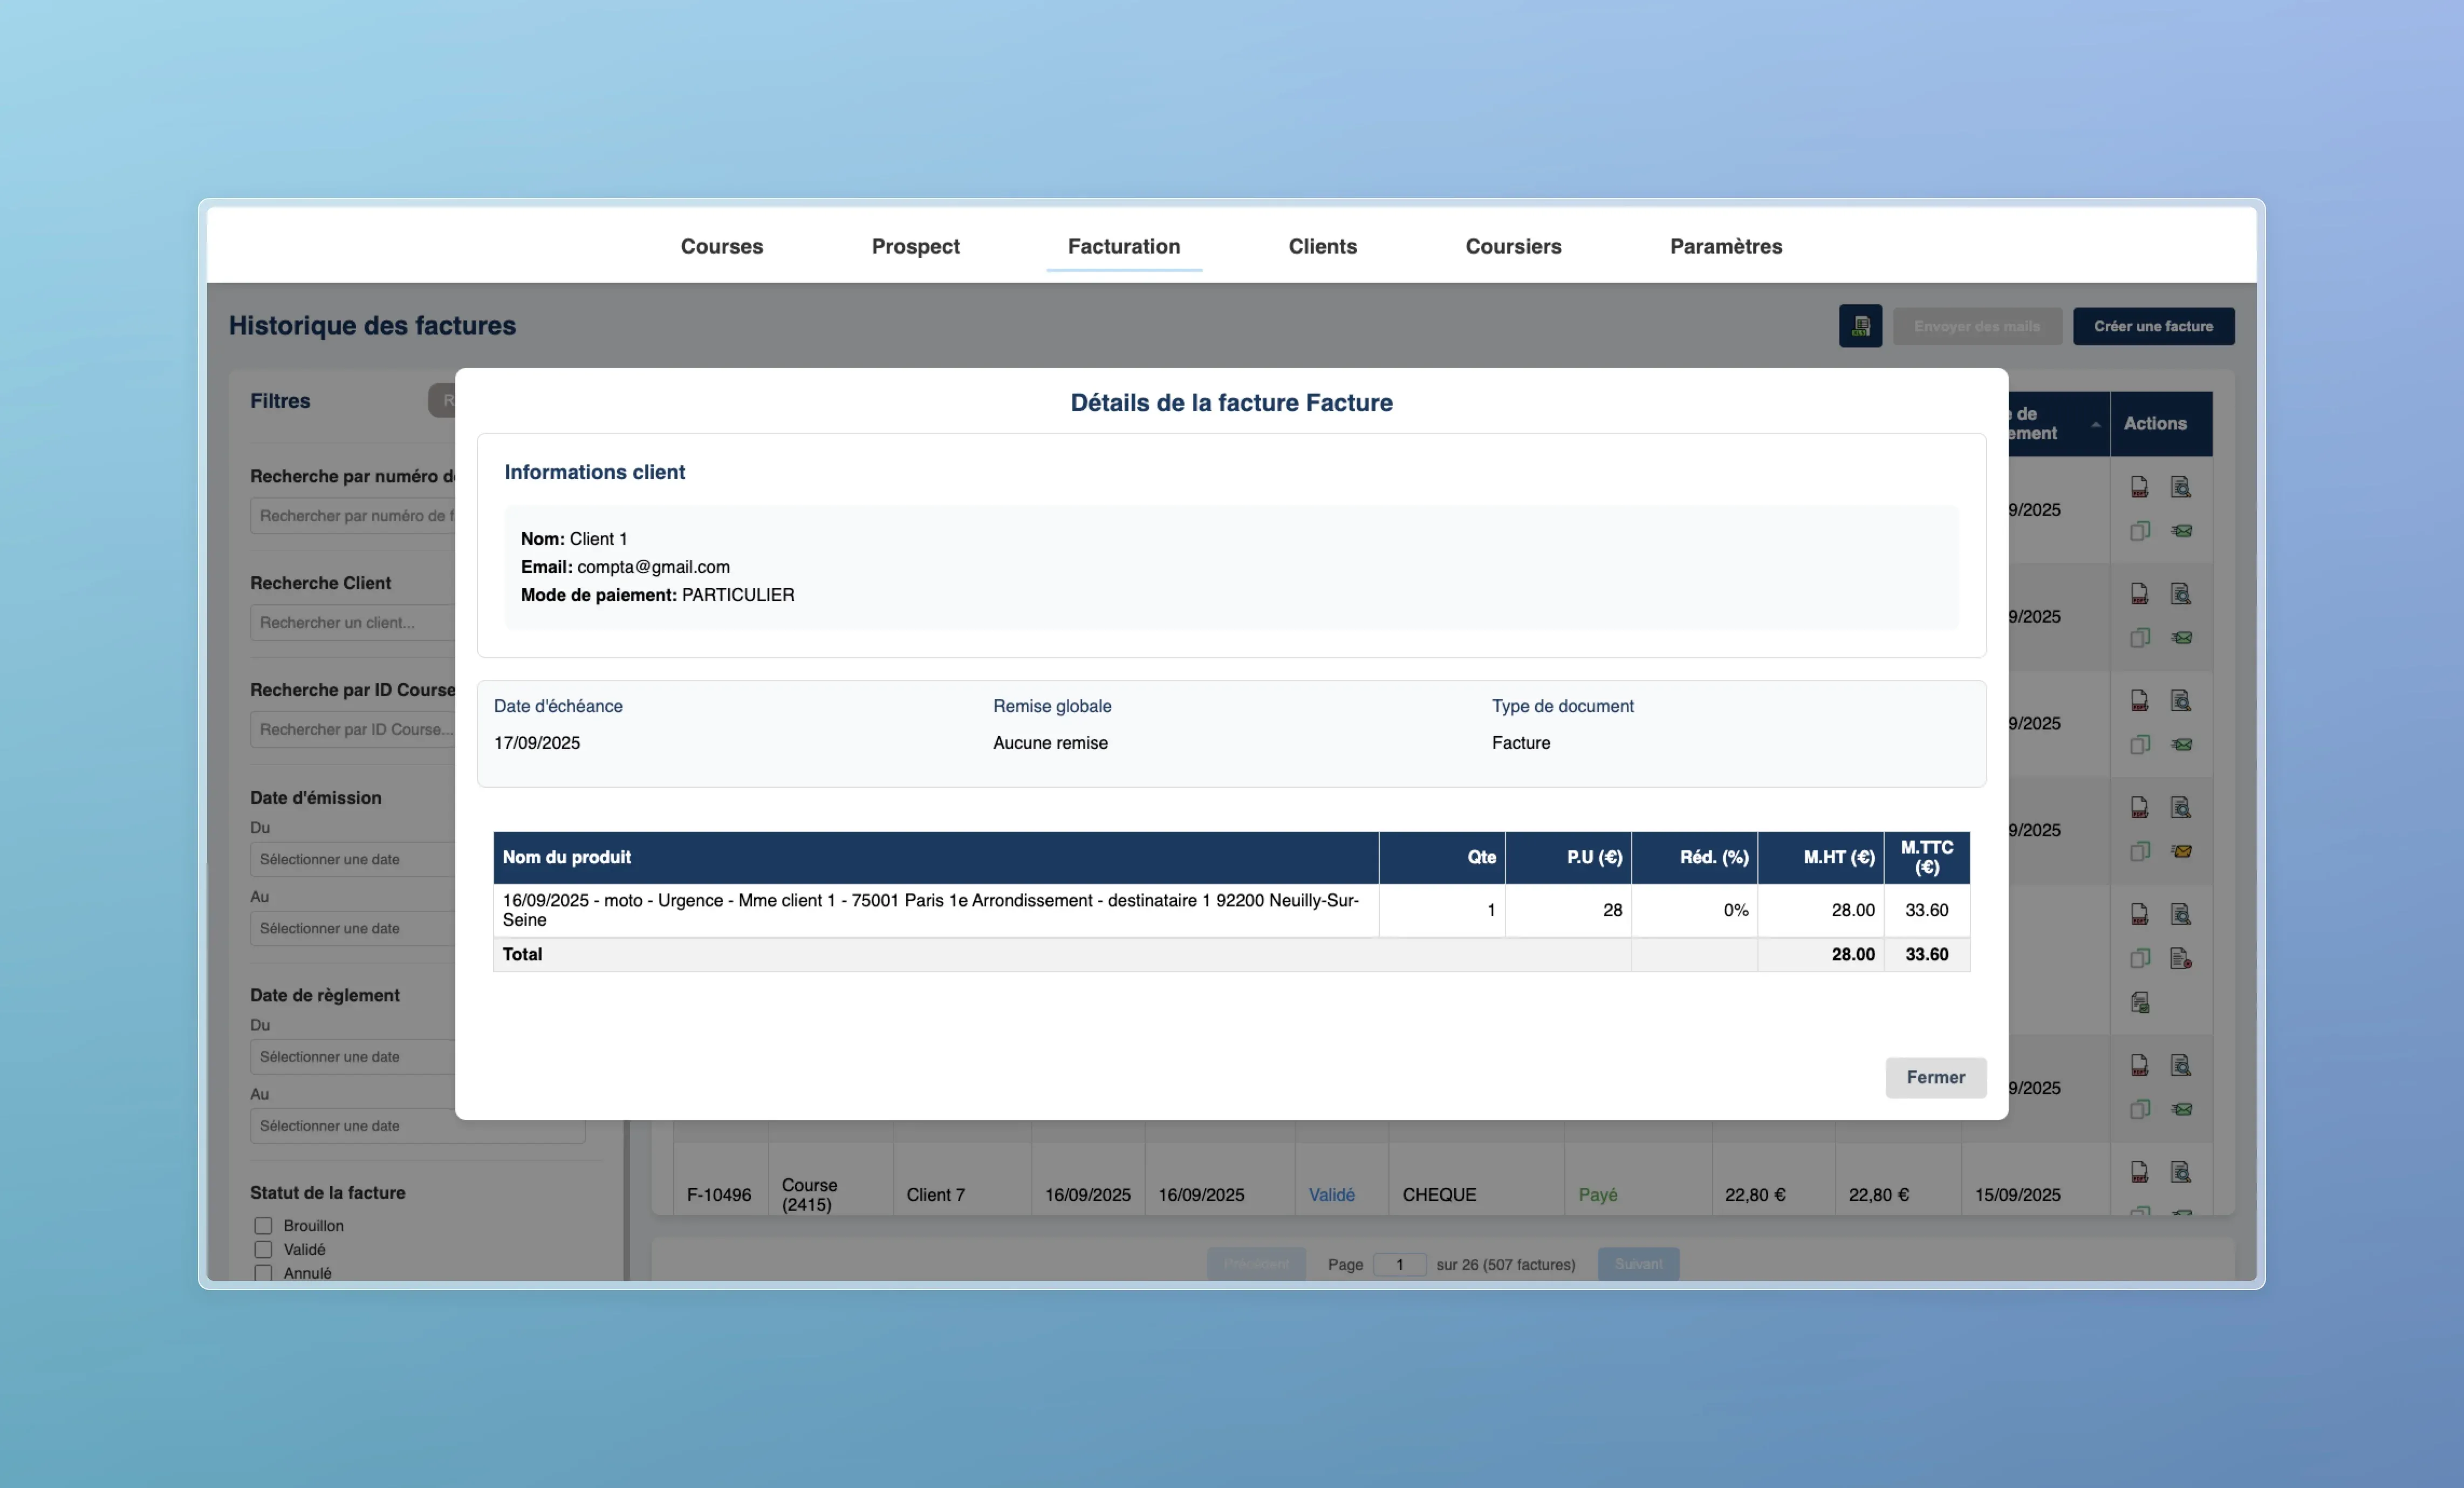2464x1488 pixels.
Task: Click the duplicate icon in first actions row
Action: [x=2139, y=531]
